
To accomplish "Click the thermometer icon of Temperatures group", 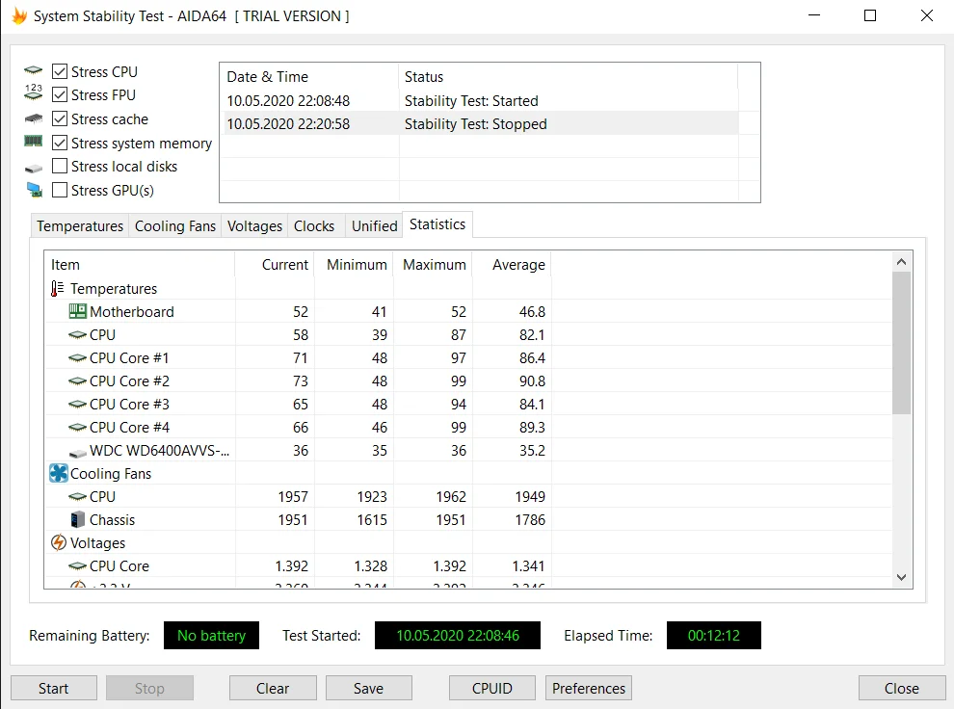I will click(x=57, y=288).
